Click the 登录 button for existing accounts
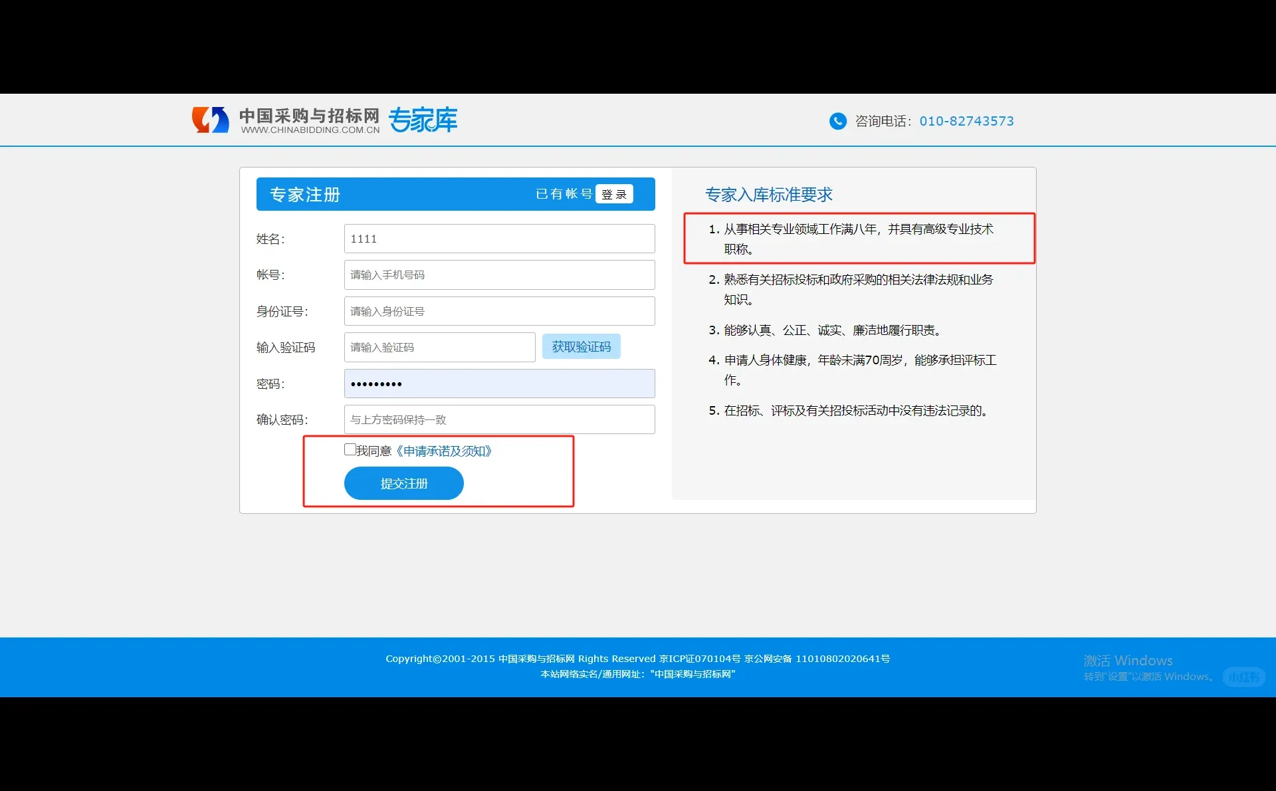This screenshot has height=791, width=1276. tap(613, 193)
